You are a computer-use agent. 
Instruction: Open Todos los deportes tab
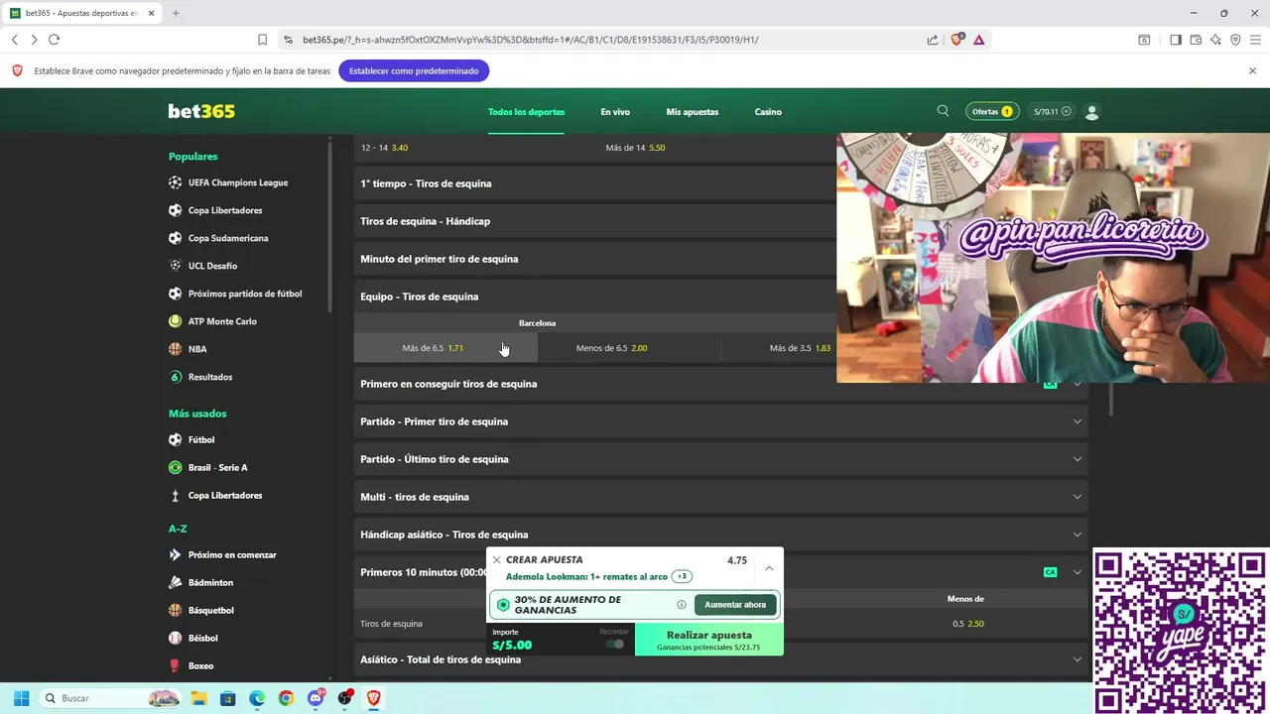point(526,112)
